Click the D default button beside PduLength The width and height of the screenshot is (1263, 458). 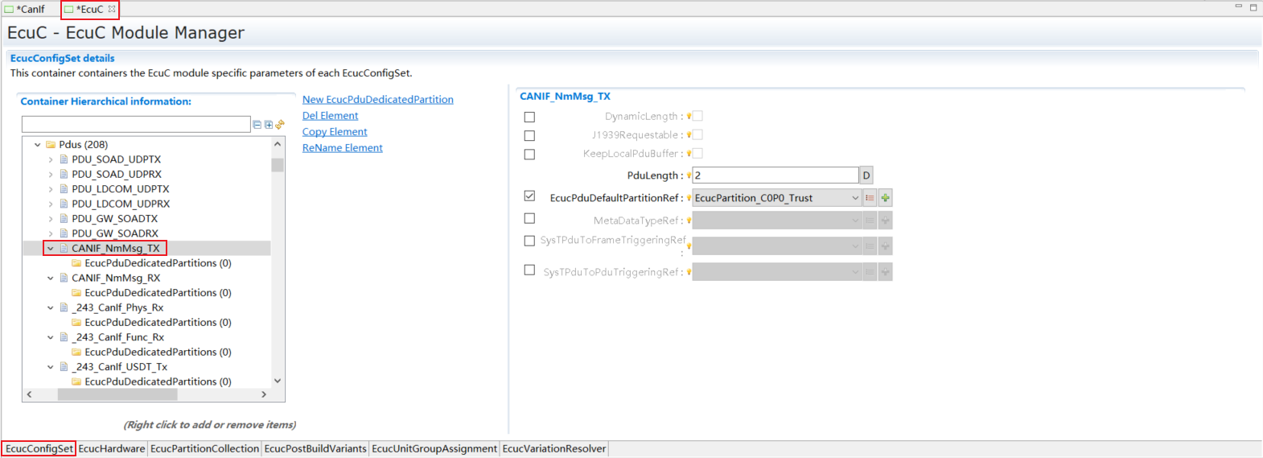pos(866,175)
